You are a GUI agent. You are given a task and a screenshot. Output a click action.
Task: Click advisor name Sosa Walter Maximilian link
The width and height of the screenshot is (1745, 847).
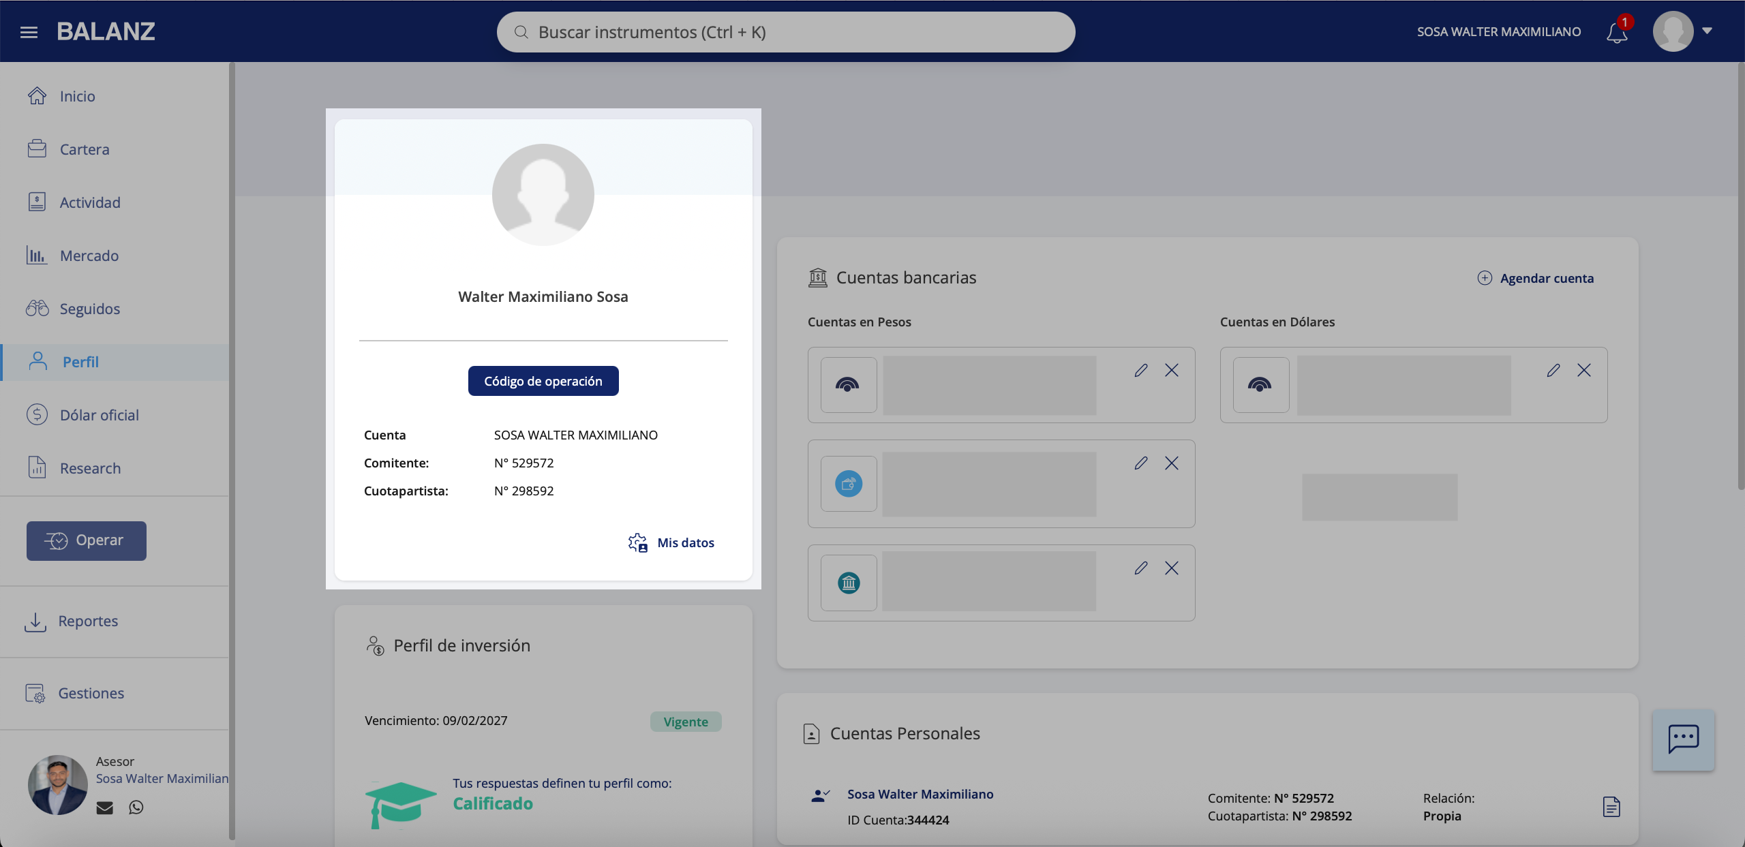pos(162,778)
